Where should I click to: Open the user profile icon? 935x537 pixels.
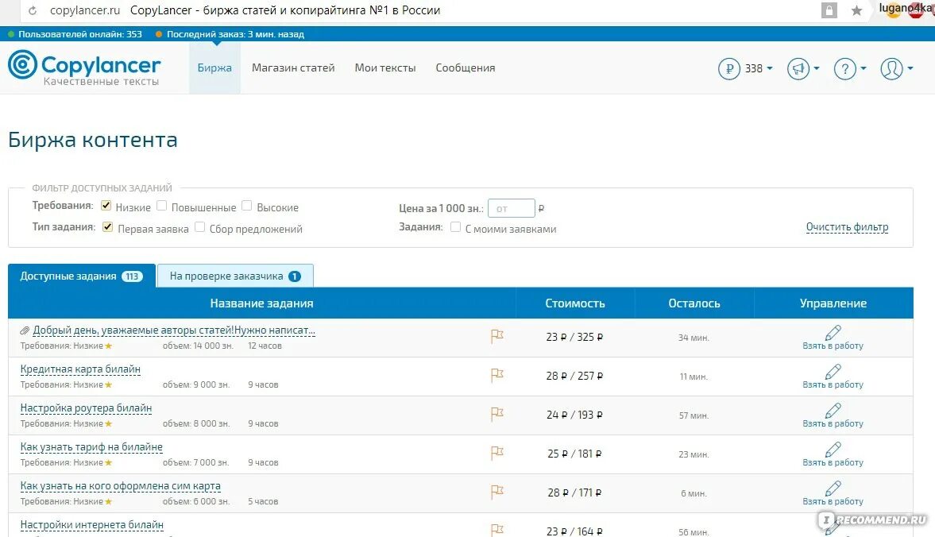[x=891, y=68]
